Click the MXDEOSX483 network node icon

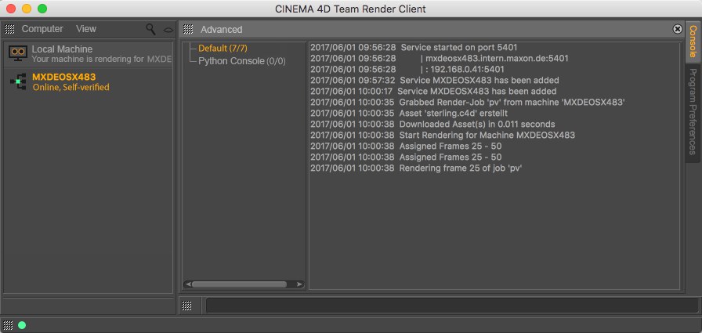pos(18,81)
